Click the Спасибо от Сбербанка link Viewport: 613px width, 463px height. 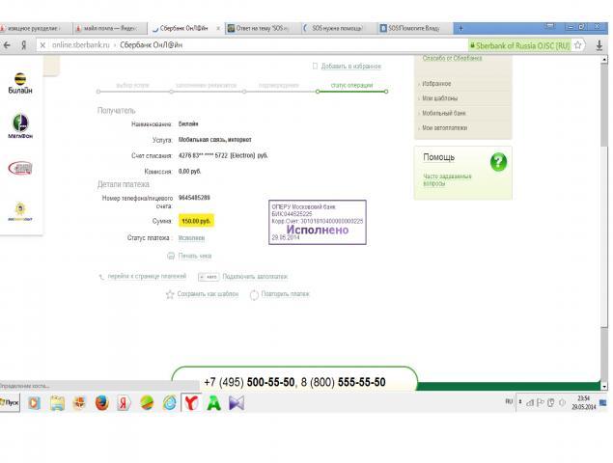452,58
